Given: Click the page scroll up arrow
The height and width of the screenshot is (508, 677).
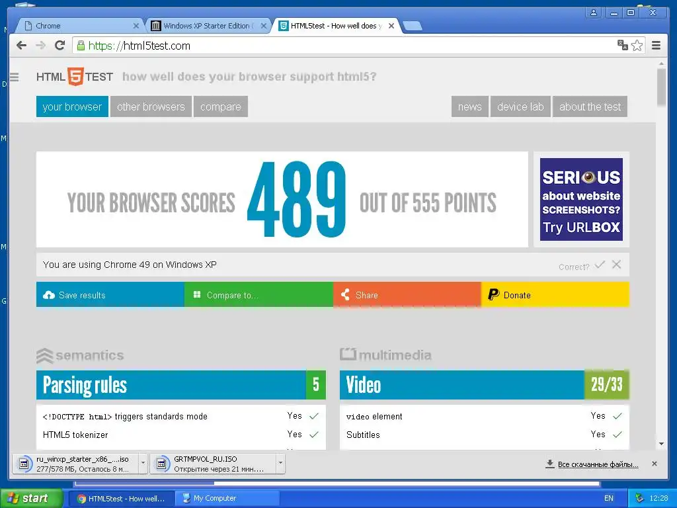Looking at the screenshot, I should pos(661,64).
